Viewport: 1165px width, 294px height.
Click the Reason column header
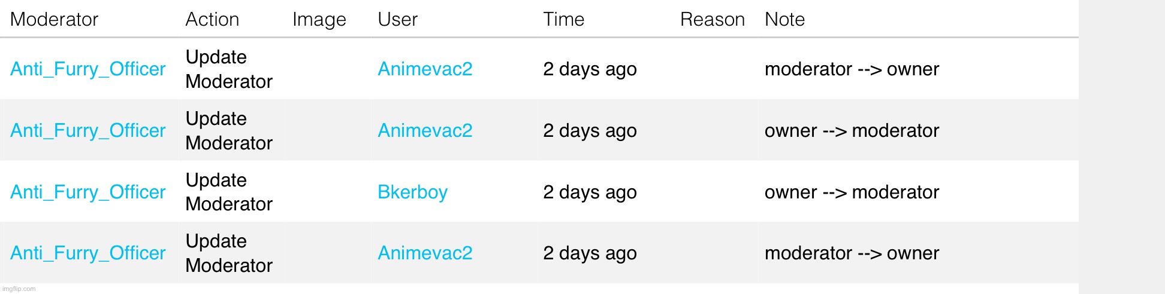tap(712, 19)
